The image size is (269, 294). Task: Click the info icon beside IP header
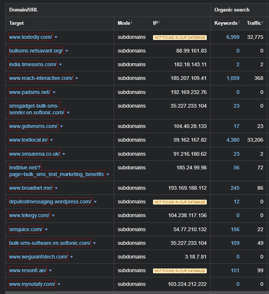(159, 22)
